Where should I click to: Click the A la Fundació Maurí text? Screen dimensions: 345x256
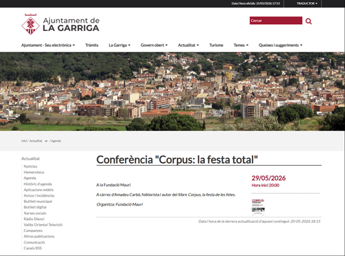tap(113, 185)
